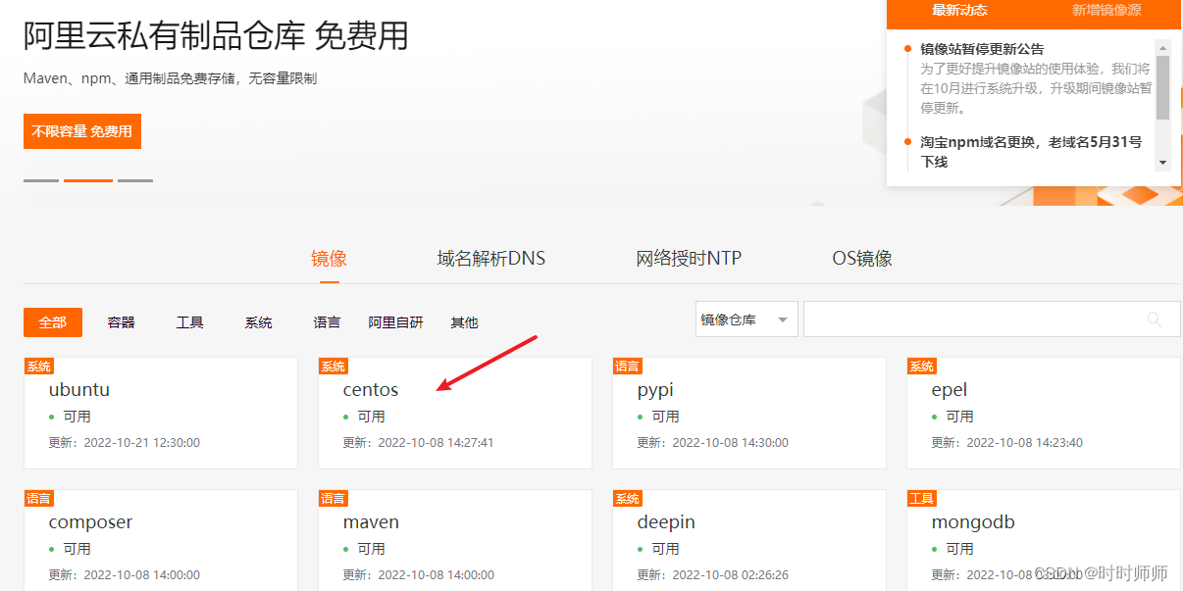Click the 可用 status under pypi
The height and width of the screenshot is (591, 1183).
(665, 417)
